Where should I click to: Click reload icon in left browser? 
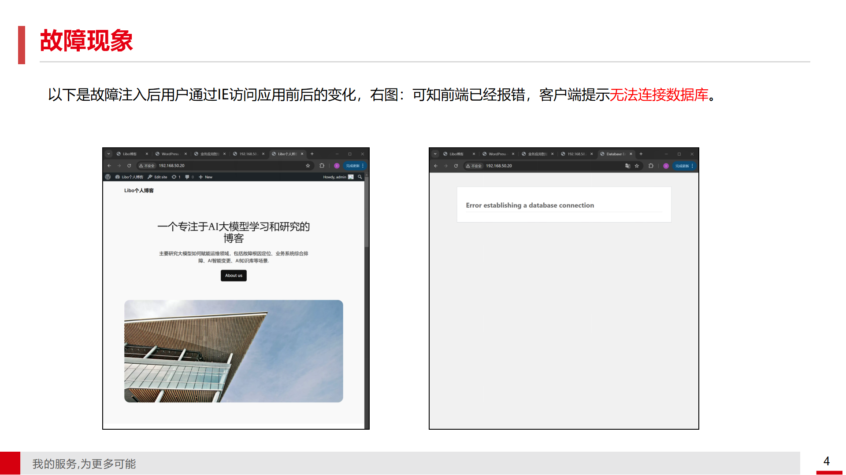click(x=129, y=166)
